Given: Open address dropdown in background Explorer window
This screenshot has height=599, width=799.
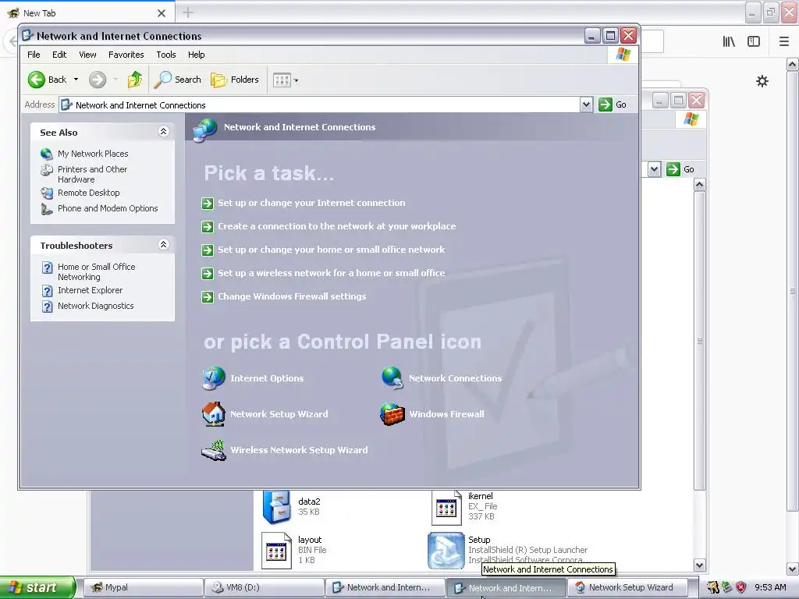Looking at the screenshot, I should (x=655, y=169).
